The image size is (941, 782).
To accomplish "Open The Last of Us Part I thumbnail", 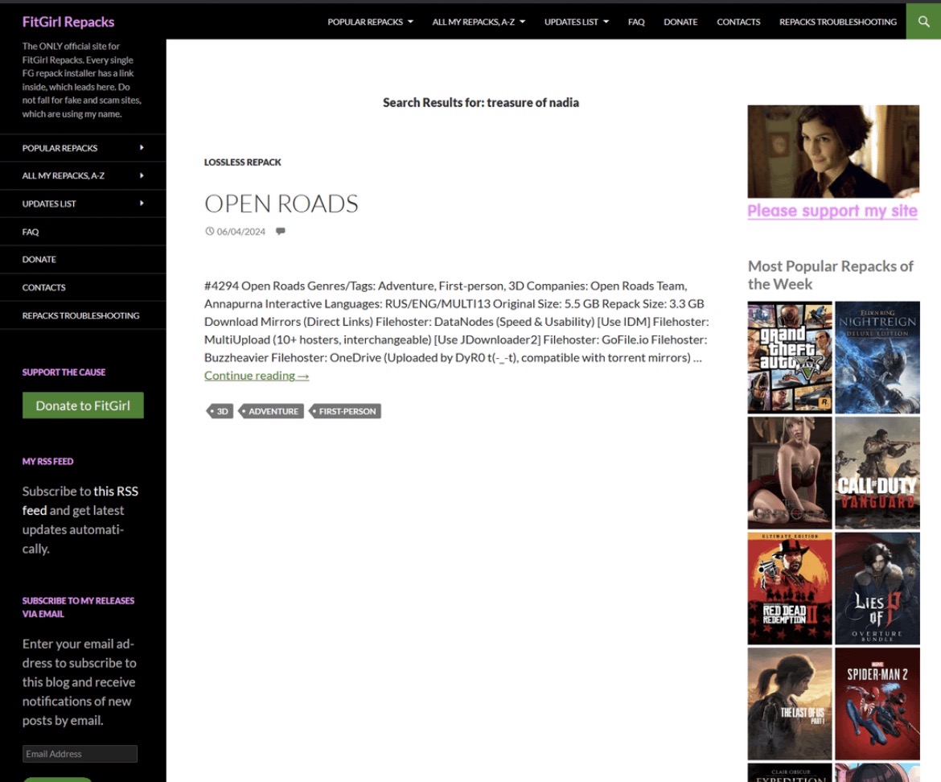I will point(790,703).
